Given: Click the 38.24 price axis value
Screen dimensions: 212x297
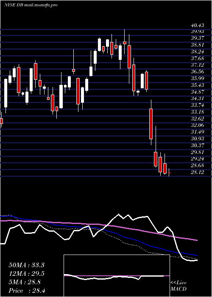Looking at the screenshot, I should point(197,51).
